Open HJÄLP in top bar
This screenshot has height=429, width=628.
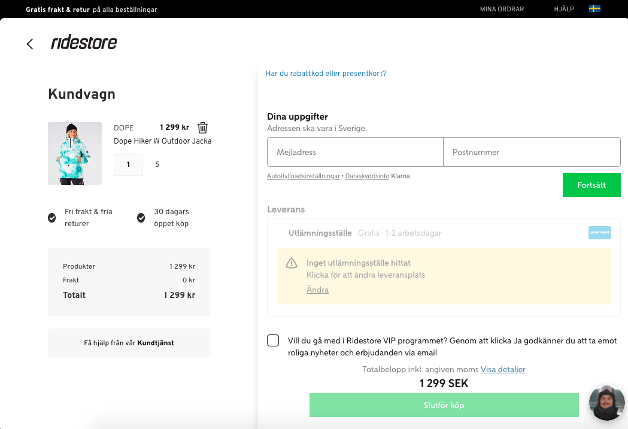[564, 9]
